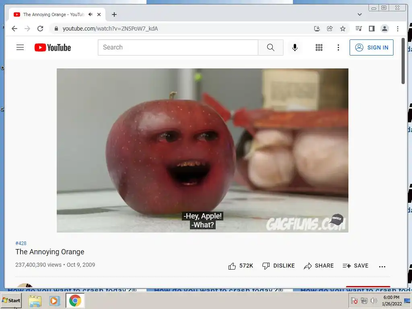Click the DISLIKE button
Image resolution: width=412 pixels, height=309 pixels.
pyautogui.click(x=278, y=266)
